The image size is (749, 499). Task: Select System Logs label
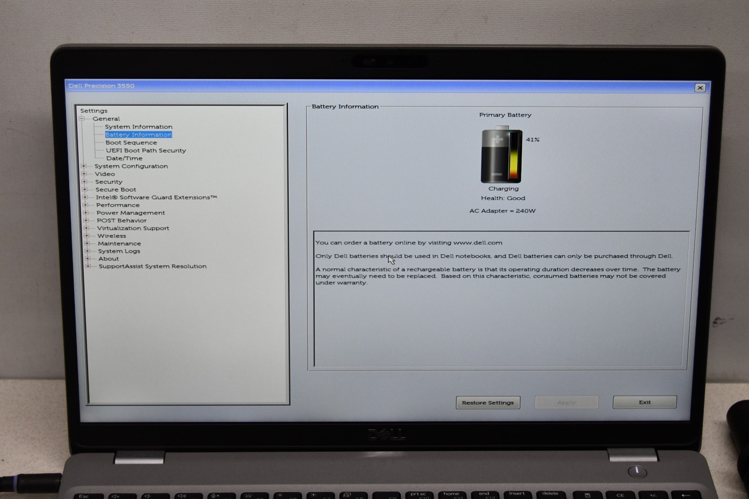point(119,251)
